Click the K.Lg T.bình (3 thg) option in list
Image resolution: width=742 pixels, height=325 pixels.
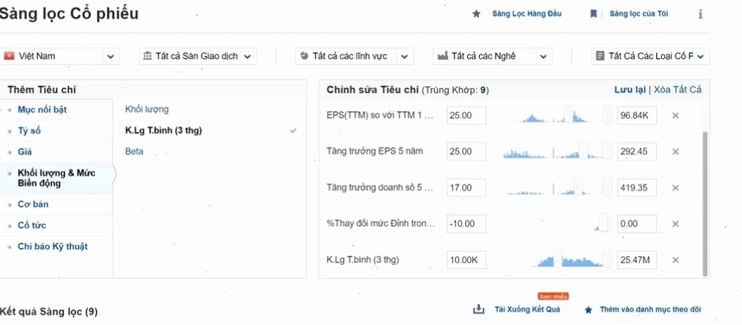tap(163, 130)
